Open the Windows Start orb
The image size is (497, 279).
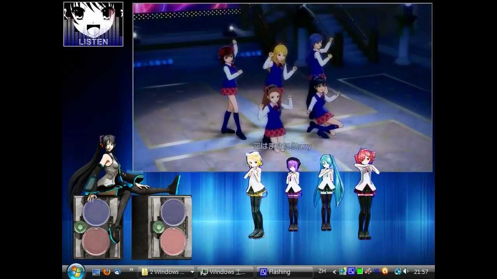click(x=76, y=272)
